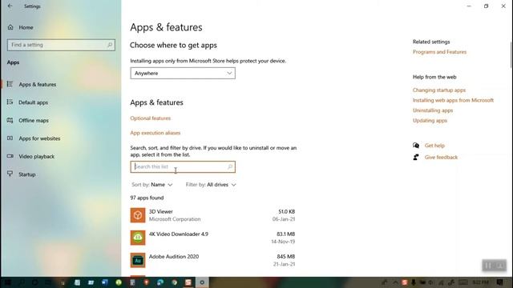Screen dimensions: 513x288
Task: Open the Settings gear taskbar icon
Action: click(x=202, y=282)
